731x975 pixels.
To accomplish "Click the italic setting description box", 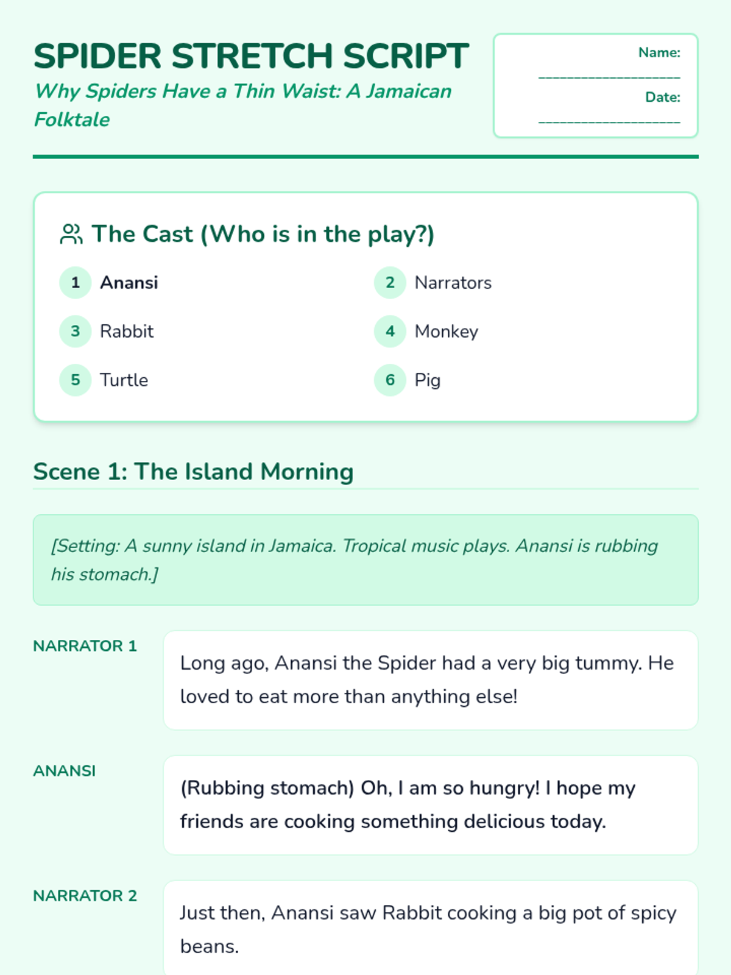I will click(x=365, y=559).
